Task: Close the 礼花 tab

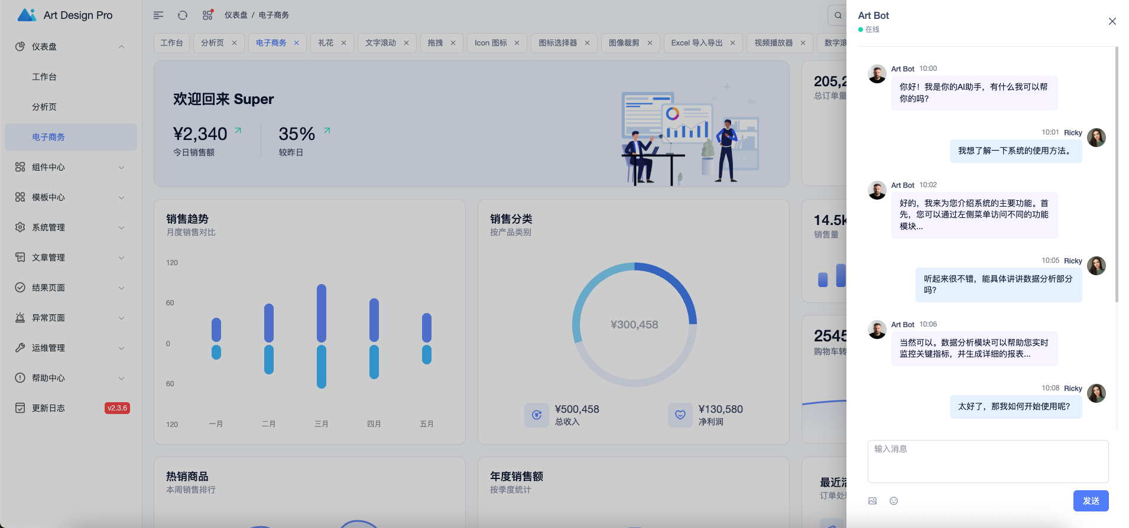Action: pyautogui.click(x=344, y=43)
